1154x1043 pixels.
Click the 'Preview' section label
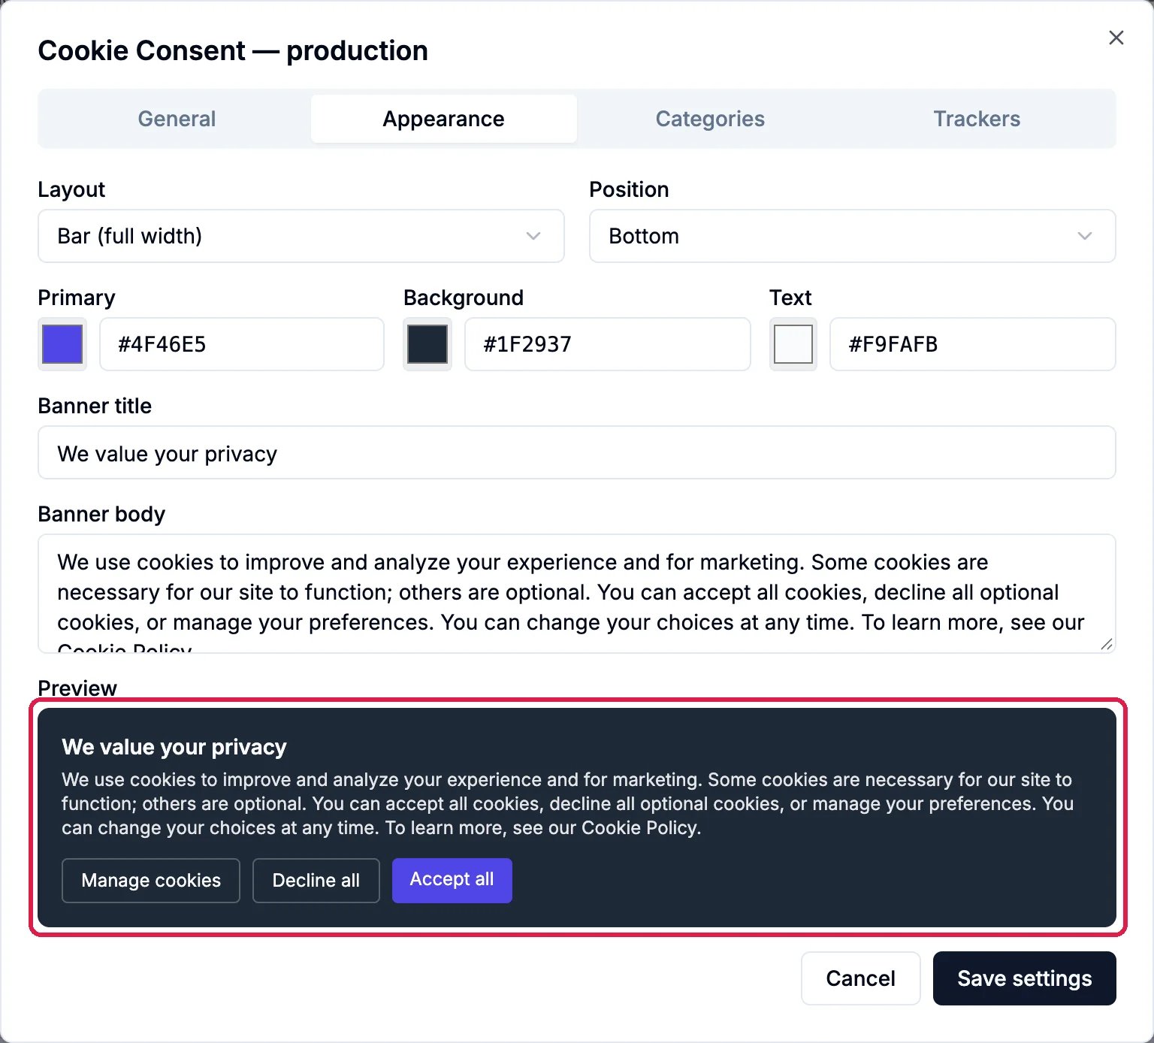[77, 688]
